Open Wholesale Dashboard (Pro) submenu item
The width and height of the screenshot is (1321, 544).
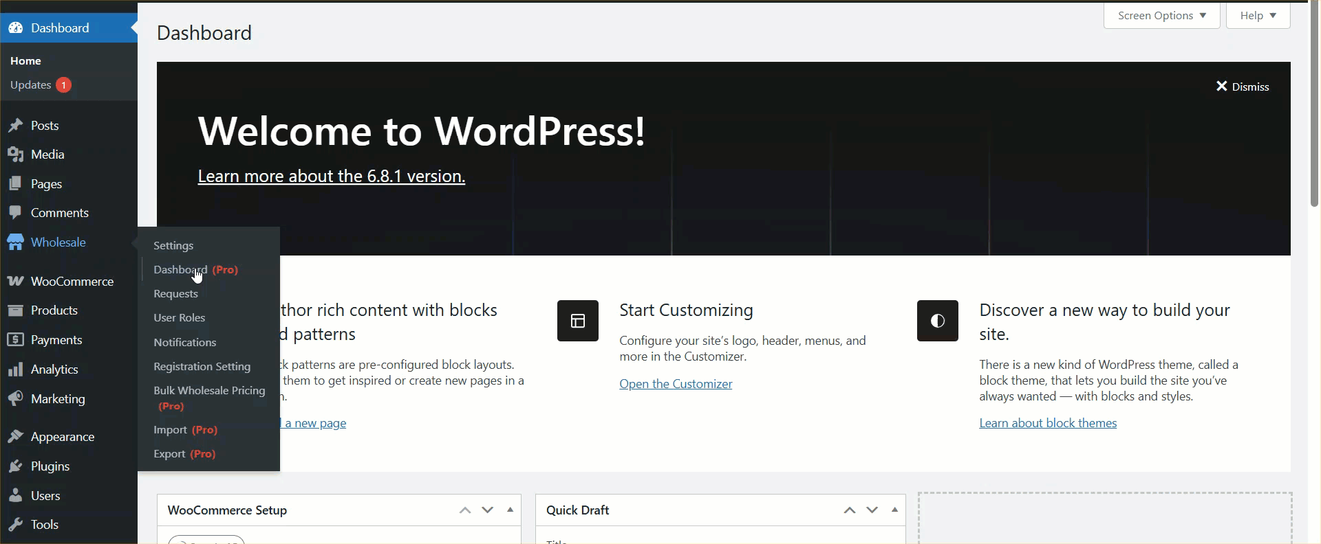(195, 270)
